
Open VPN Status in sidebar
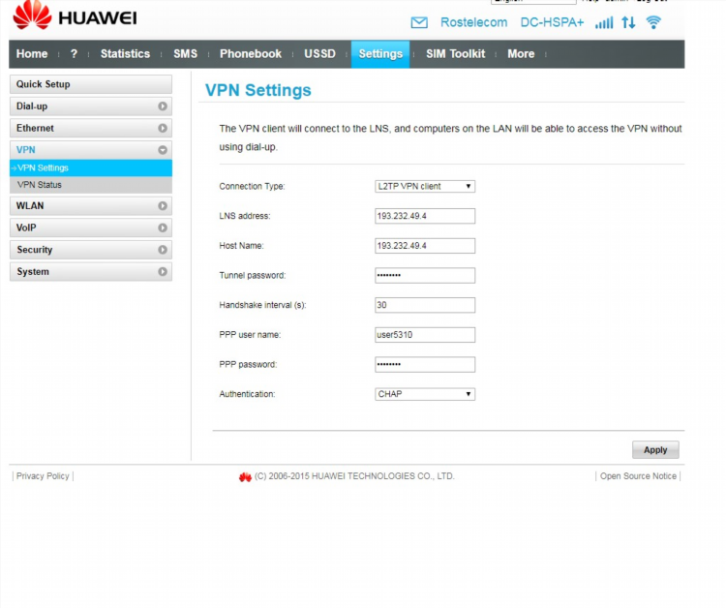(91, 185)
